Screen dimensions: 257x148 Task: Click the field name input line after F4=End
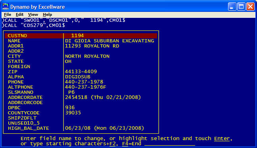(170, 144)
